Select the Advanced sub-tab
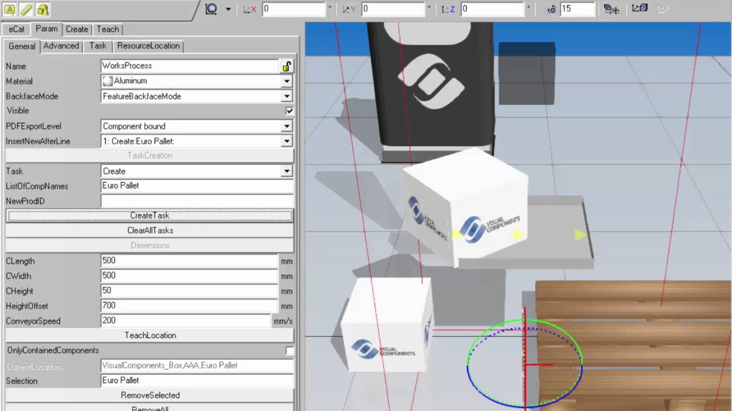 pyautogui.click(x=61, y=46)
